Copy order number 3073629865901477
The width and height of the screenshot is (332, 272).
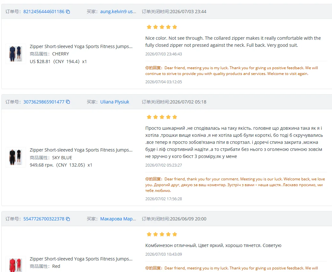pos(68,102)
